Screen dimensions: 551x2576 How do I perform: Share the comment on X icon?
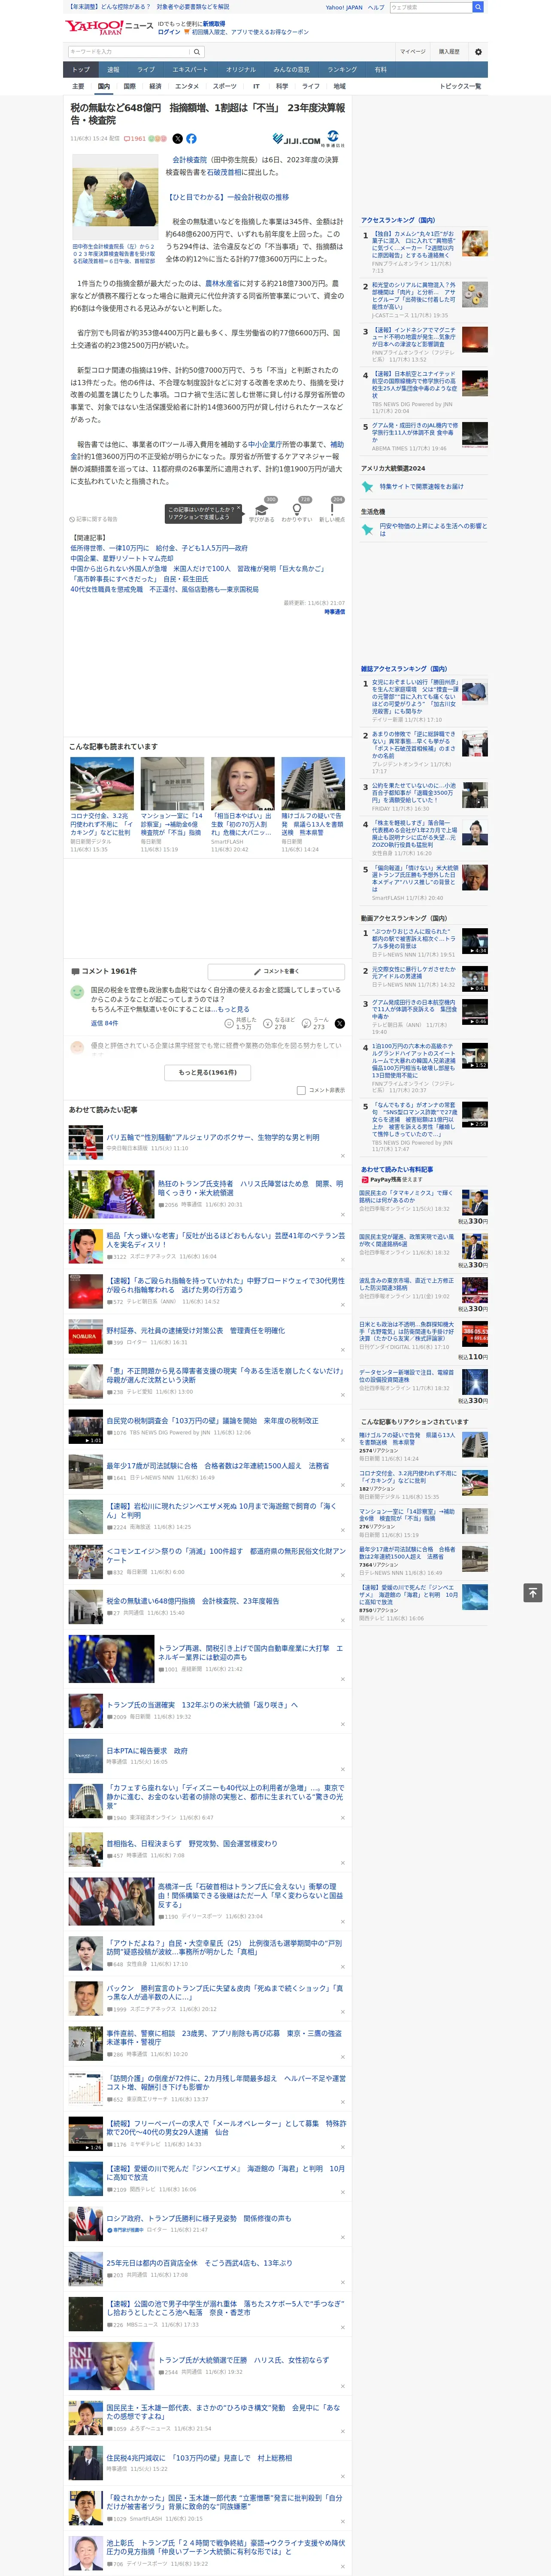tap(340, 1023)
